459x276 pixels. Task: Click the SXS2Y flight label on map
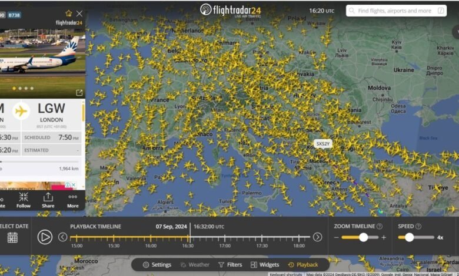click(x=323, y=144)
